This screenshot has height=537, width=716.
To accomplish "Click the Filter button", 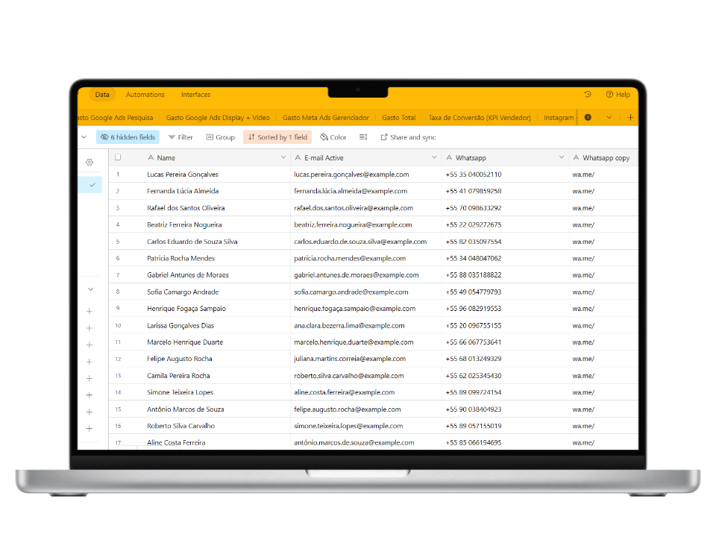I will tap(180, 137).
